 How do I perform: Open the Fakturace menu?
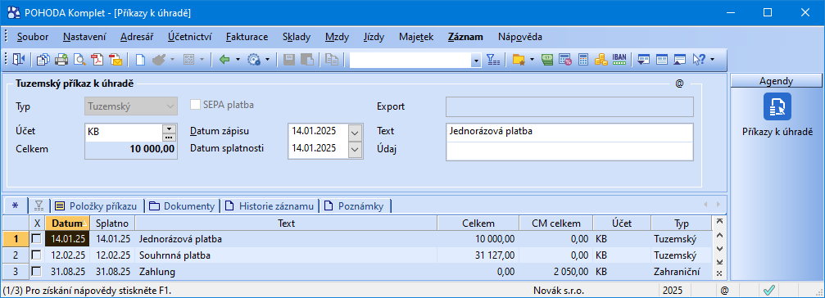pyautogui.click(x=247, y=37)
